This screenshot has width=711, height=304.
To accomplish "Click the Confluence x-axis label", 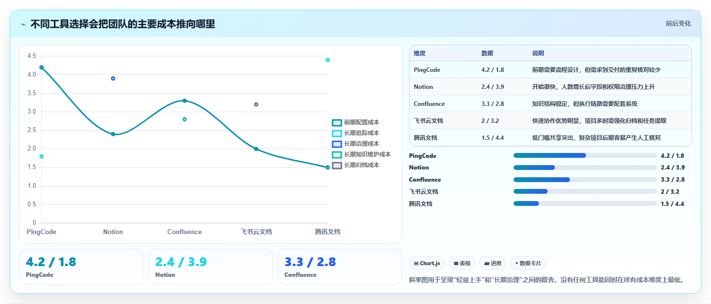I will pos(184,232).
